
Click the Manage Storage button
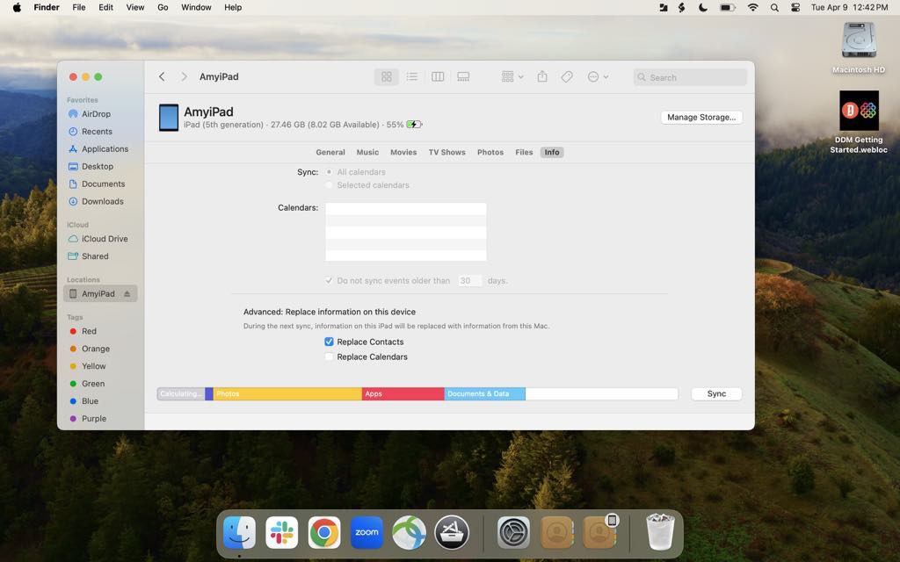click(701, 118)
